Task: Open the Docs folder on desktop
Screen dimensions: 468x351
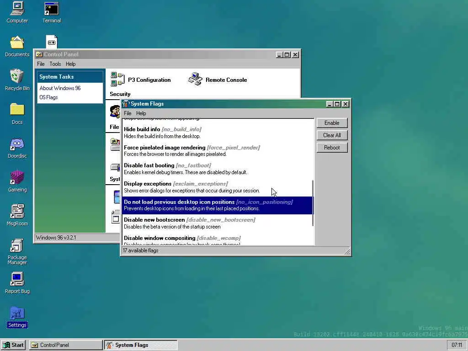Action: click(17, 114)
